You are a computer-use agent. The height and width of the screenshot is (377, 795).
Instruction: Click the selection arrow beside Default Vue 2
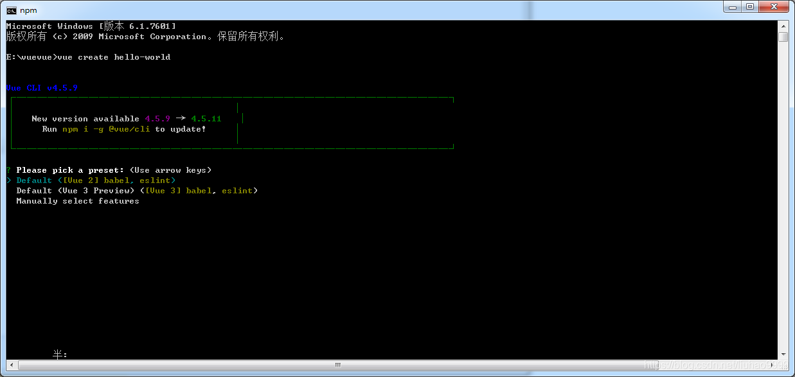(x=8, y=180)
